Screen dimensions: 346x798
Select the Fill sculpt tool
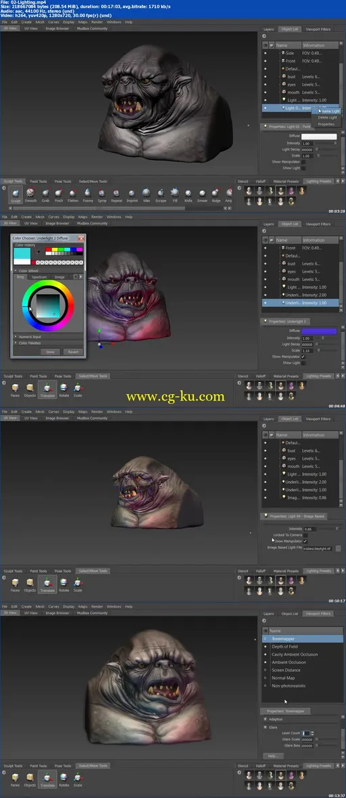(175, 195)
